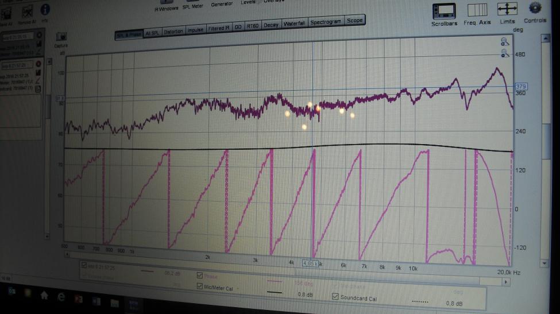
Task: Open the Controls gear icon
Action: (535, 8)
